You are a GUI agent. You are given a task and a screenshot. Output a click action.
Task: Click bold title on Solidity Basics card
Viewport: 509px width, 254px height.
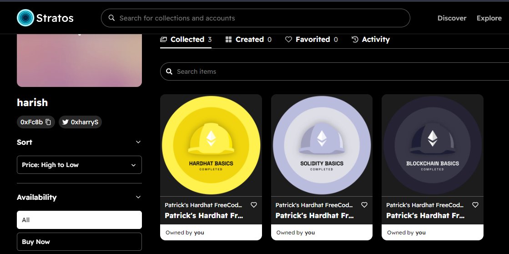point(315,215)
